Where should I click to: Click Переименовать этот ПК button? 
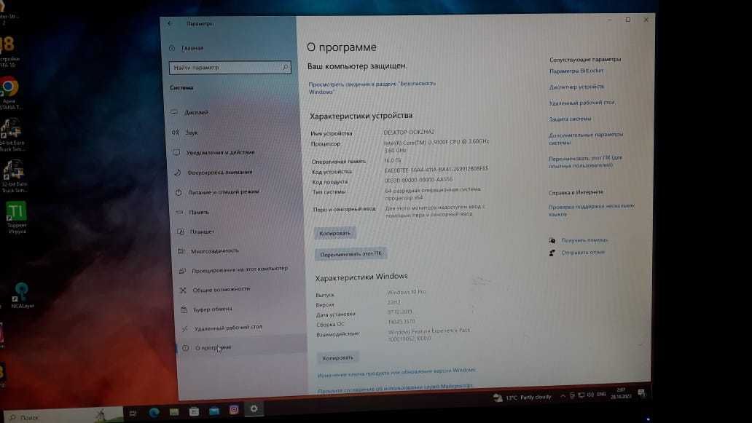tap(351, 254)
